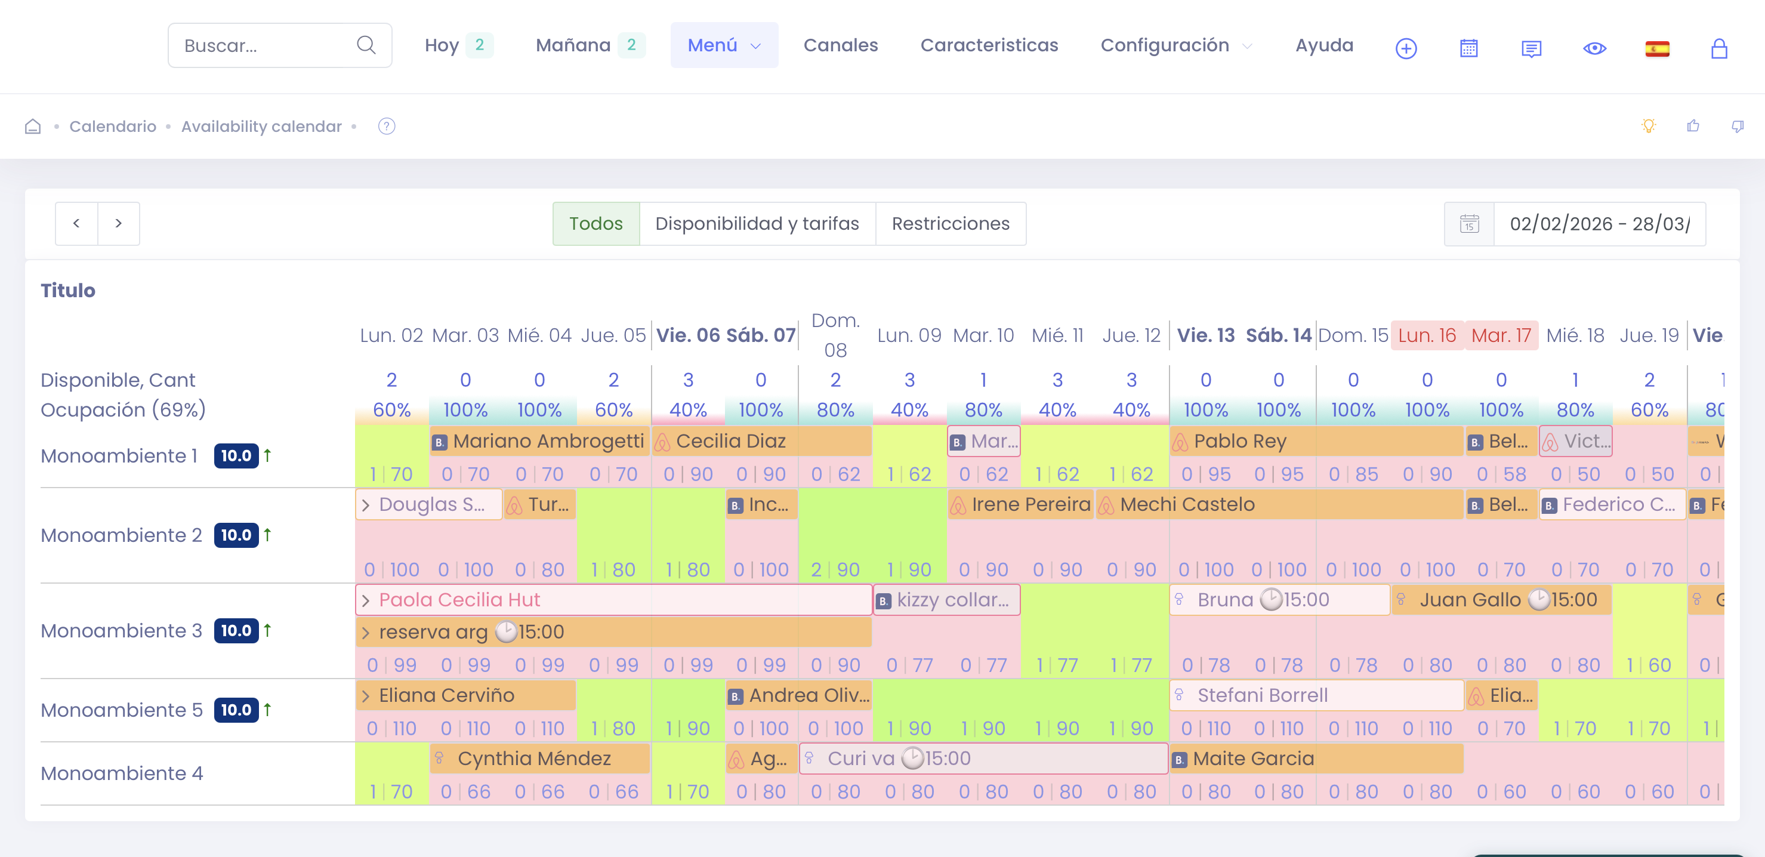
Task: Click the thumbs up feedback icon
Action: tap(1693, 125)
